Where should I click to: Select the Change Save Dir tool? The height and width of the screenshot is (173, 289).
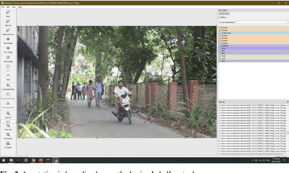(8, 32)
